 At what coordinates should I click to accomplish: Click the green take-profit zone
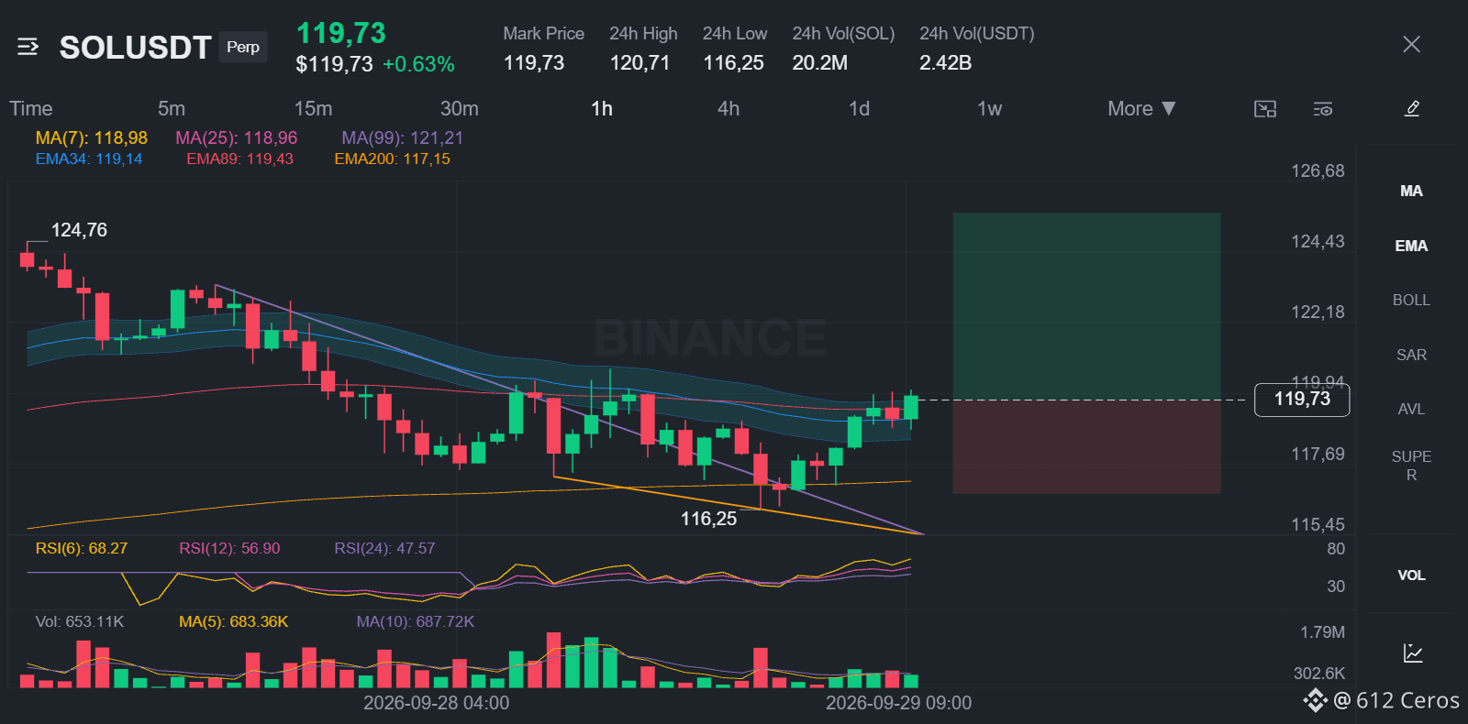[x=1086, y=306]
